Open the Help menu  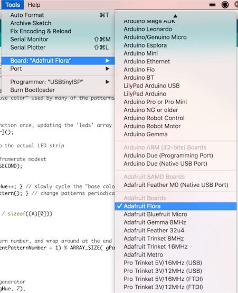tap(34, 5)
